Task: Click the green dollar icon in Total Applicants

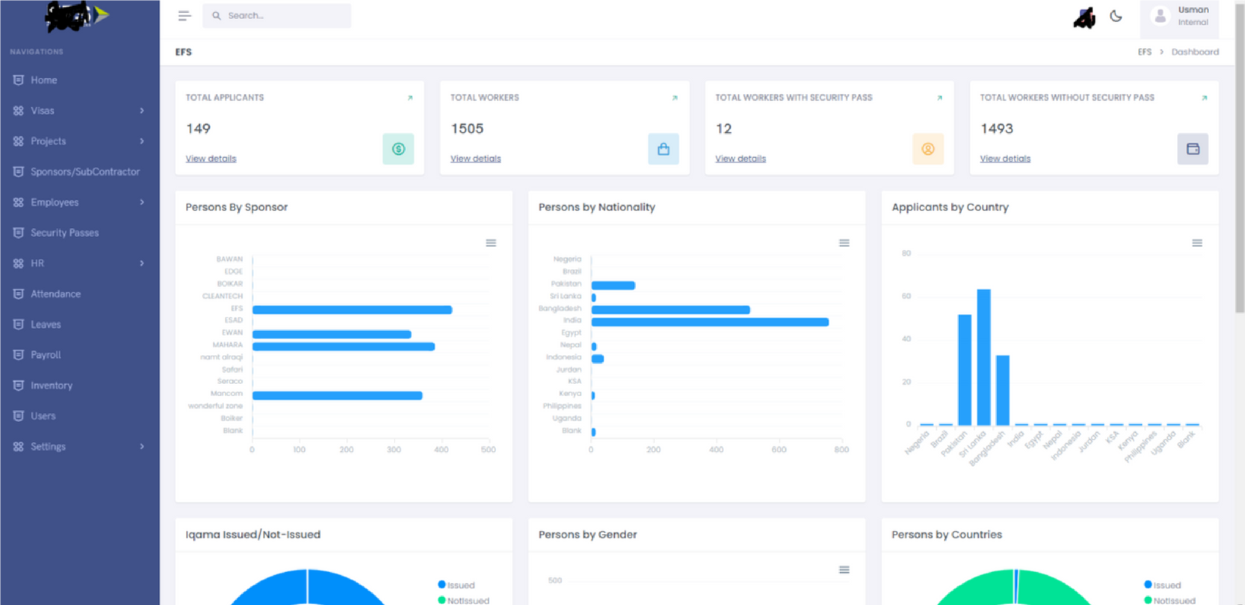Action: click(x=398, y=149)
